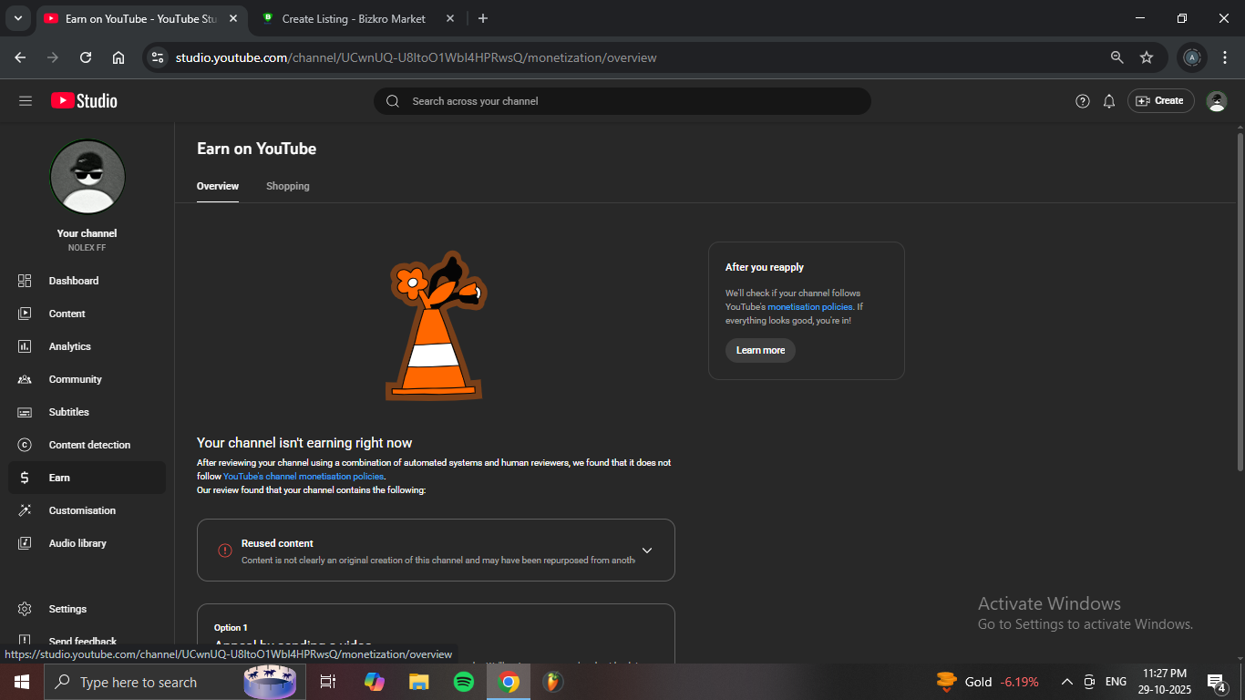Image resolution: width=1245 pixels, height=700 pixels.
Task: Expand the Reused content section
Action: [647, 551]
